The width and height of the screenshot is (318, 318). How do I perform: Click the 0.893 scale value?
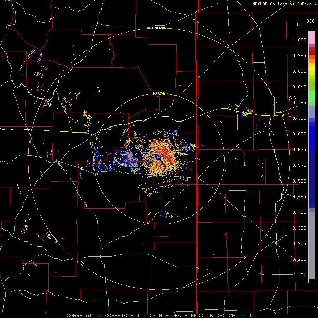coord(299,71)
